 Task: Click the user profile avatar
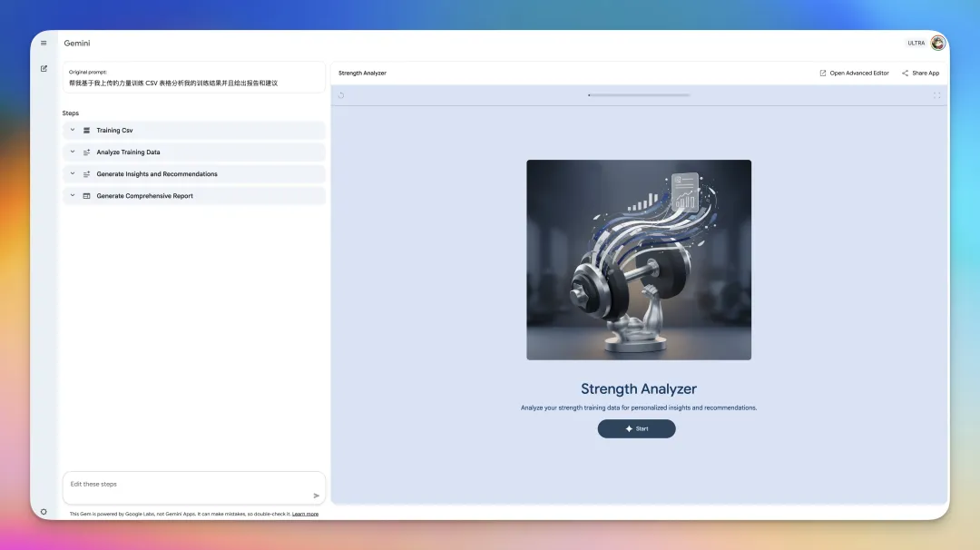pyautogui.click(x=938, y=43)
